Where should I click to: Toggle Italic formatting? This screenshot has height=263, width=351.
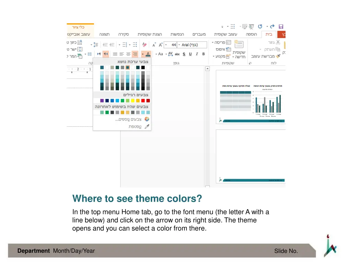[x=197, y=54]
